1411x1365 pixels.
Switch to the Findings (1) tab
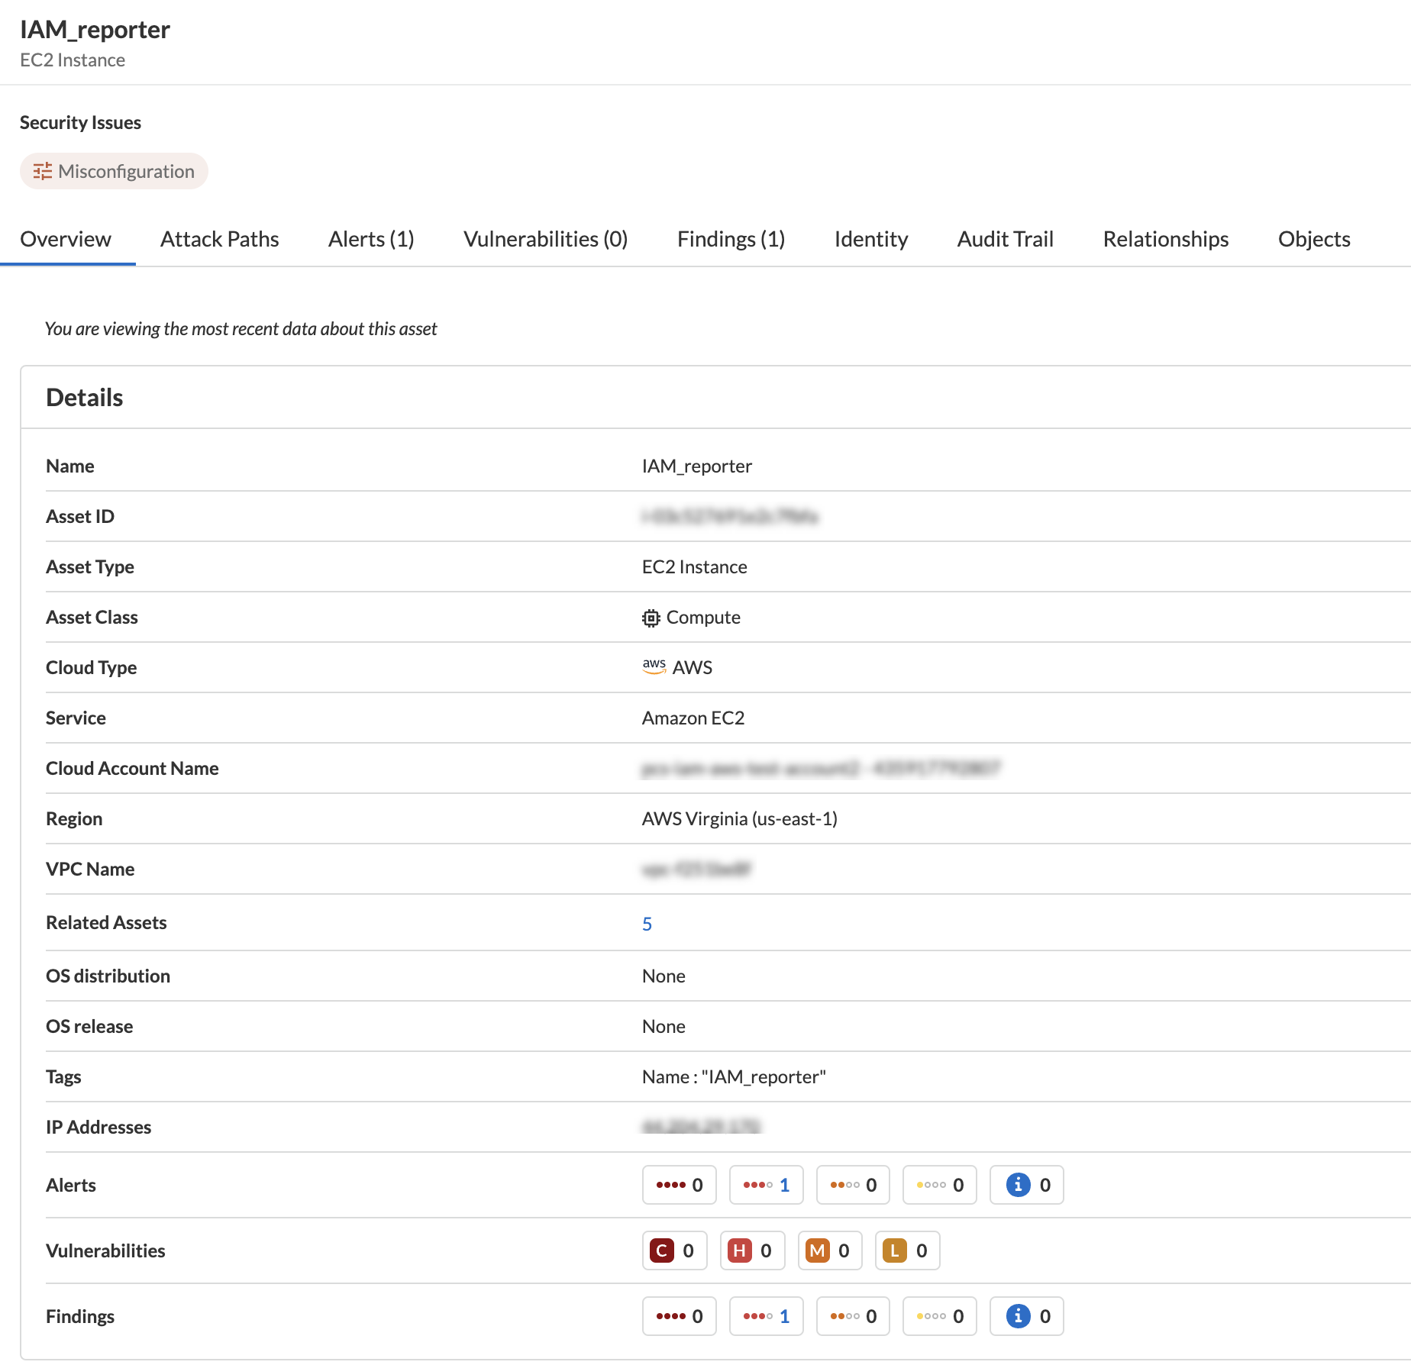tap(731, 239)
